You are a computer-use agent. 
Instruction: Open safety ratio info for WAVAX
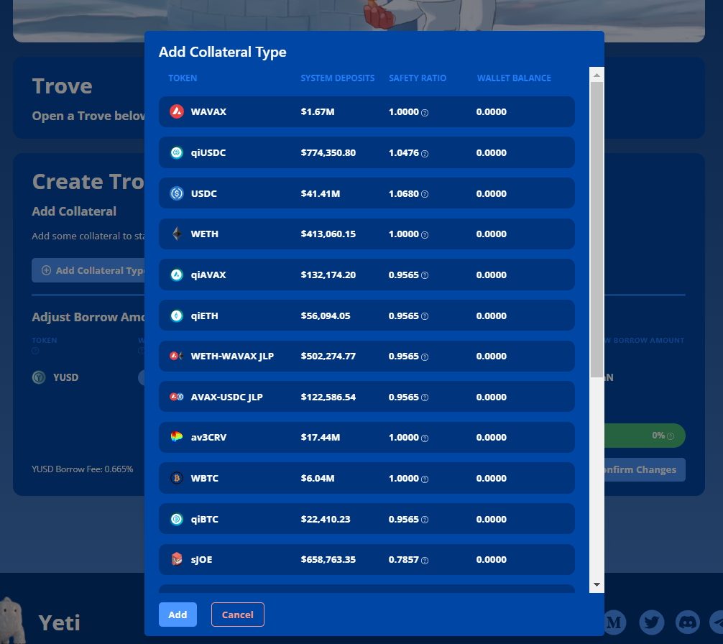[x=425, y=113]
